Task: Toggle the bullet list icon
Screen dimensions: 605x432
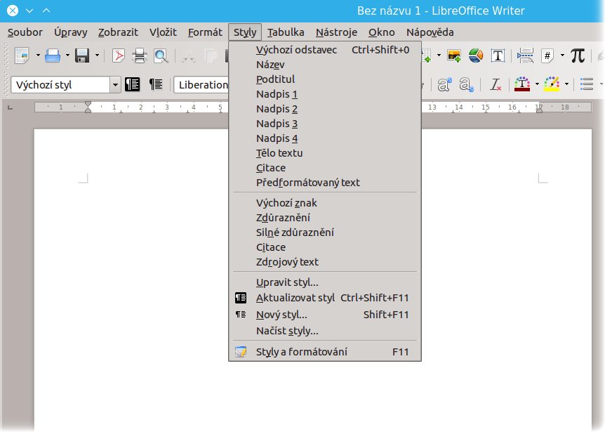Action: coord(587,84)
